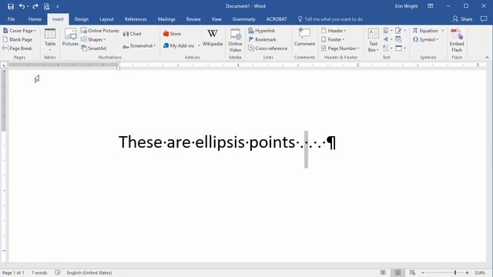
Task: Insert Online Pictures
Action: [x=100, y=31]
